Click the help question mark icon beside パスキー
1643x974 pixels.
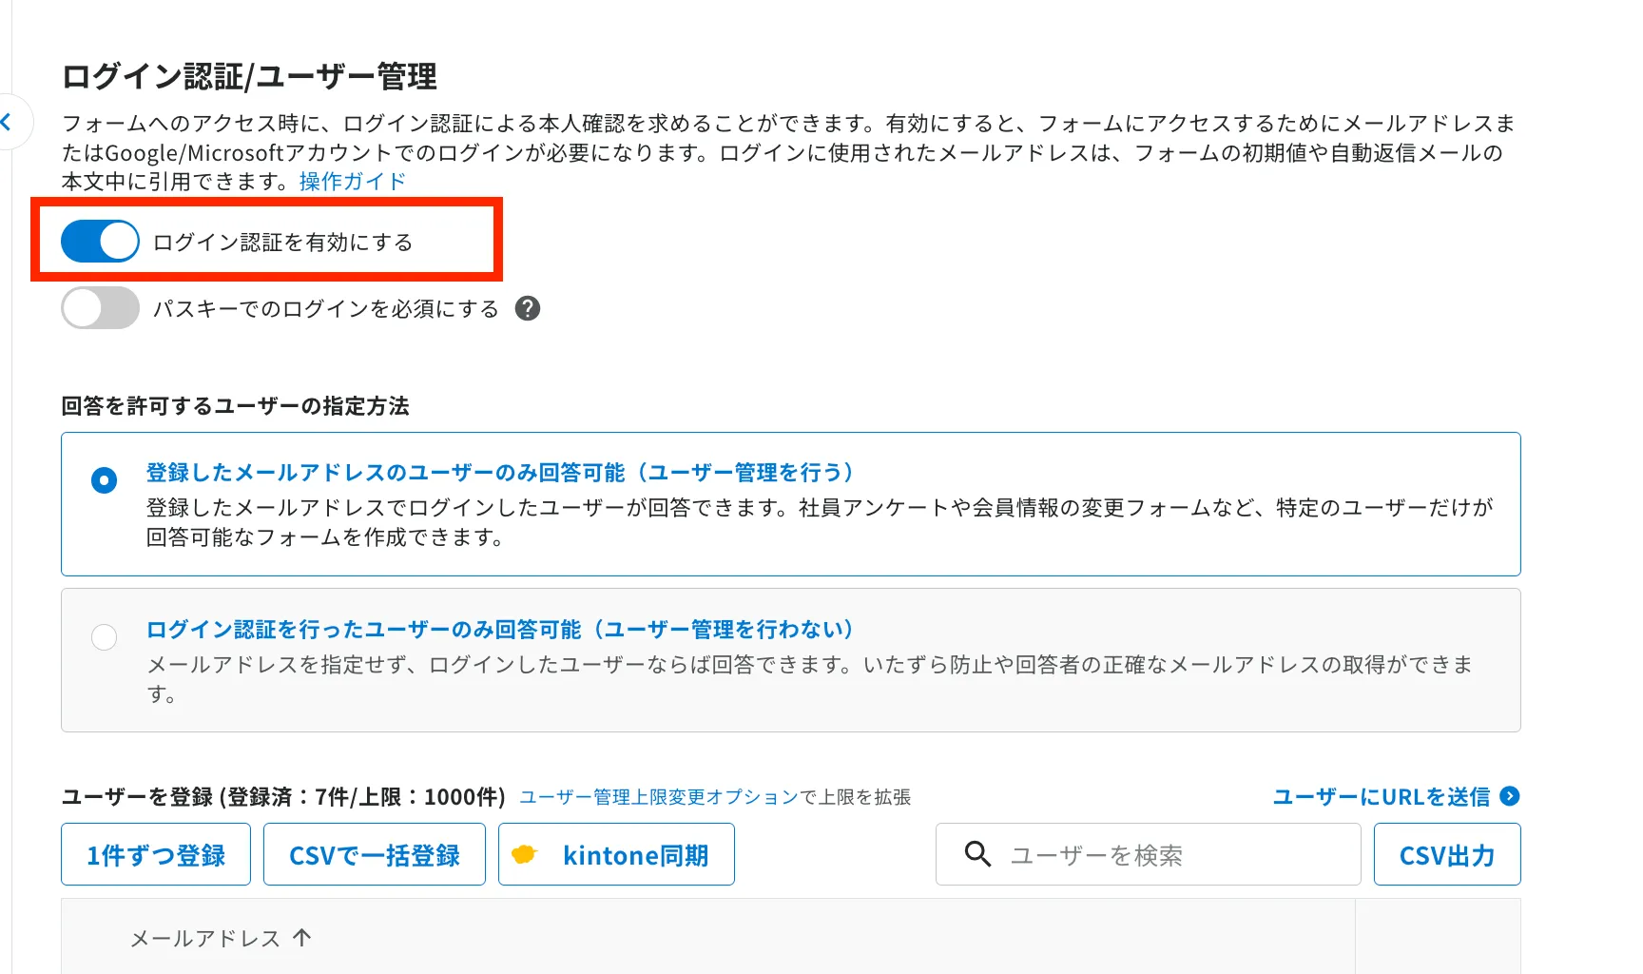point(528,308)
